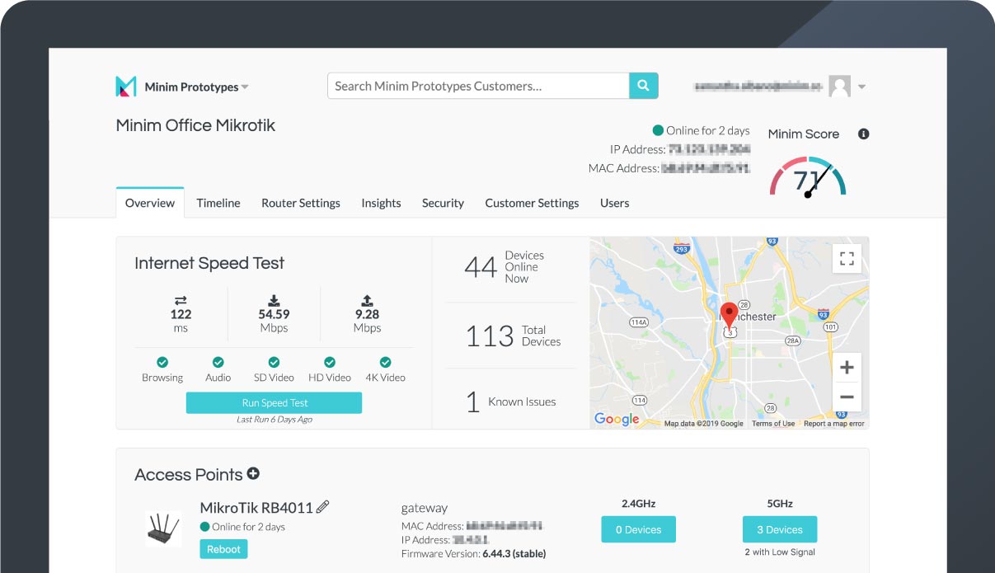The height and width of the screenshot is (573, 995).
Task: Add an access point with plus icon
Action: pyautogui.click(x=253, y=473)
